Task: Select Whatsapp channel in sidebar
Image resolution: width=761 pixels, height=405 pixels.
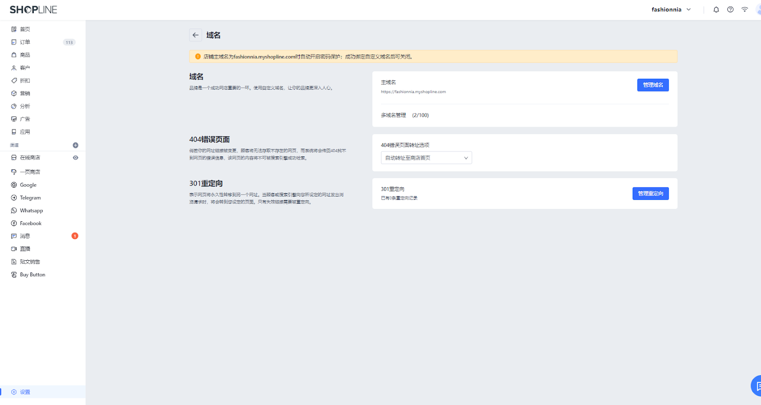Action: [x=31, y=211]
